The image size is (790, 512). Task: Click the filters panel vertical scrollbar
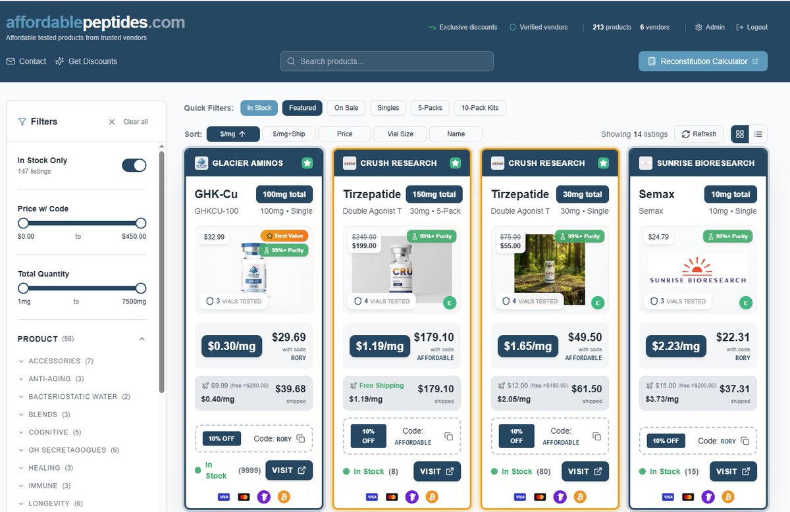[x=162, y=271]
